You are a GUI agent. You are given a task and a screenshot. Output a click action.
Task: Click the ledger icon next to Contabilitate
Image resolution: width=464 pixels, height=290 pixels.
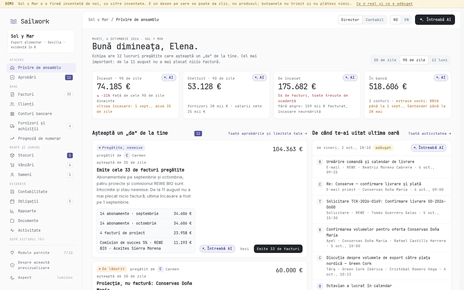12,192
